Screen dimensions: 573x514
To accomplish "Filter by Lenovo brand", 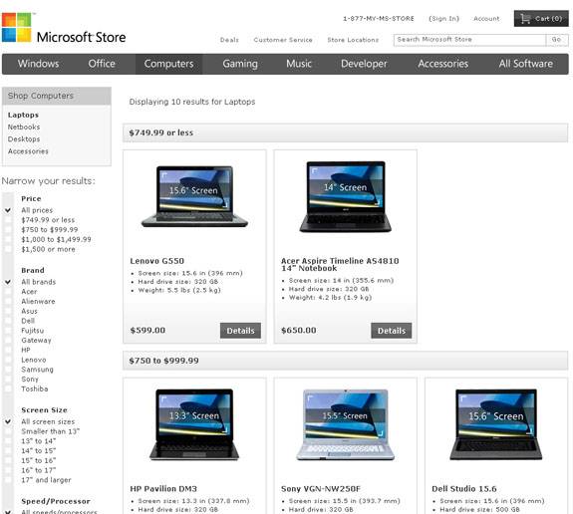I will click(x=8, y=360).
